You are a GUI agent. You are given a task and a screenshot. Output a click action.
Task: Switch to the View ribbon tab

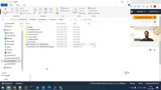pos(24,5)
